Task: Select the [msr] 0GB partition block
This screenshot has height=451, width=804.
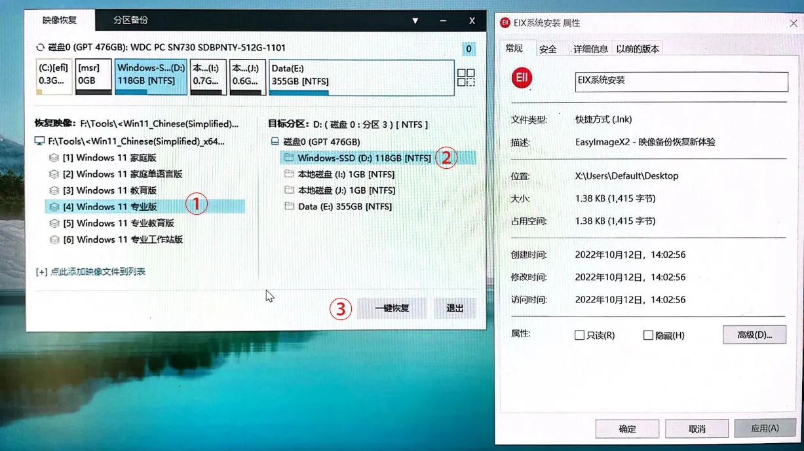Action: pos(94,77)
